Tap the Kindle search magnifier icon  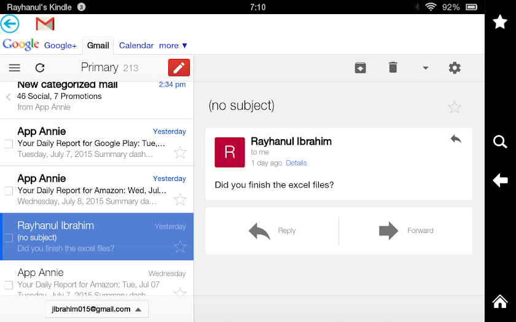click(x=500, y=142)
